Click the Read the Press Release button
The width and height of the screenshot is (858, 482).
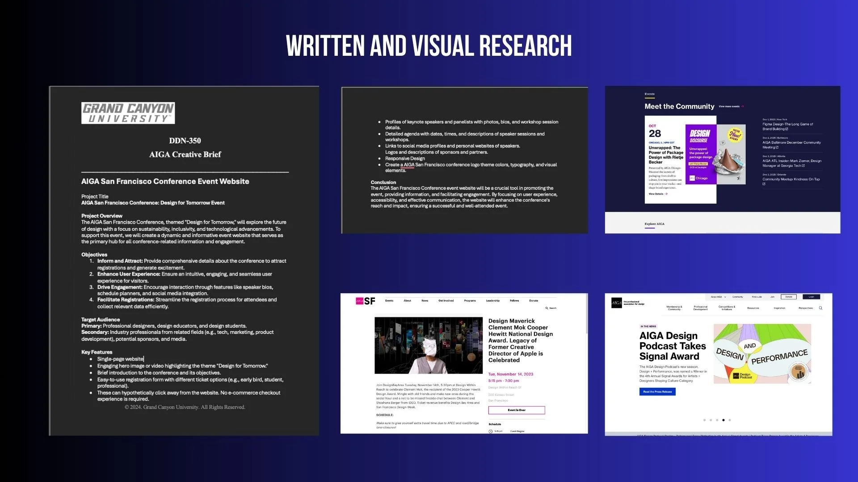(x=657, y=392)
